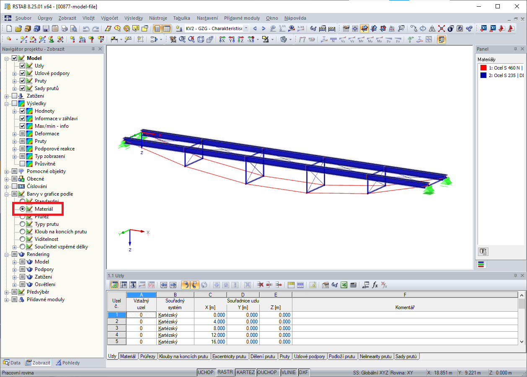Toggle the RASTR status bar button
527x377 pixels.
(x=225, y=372)
